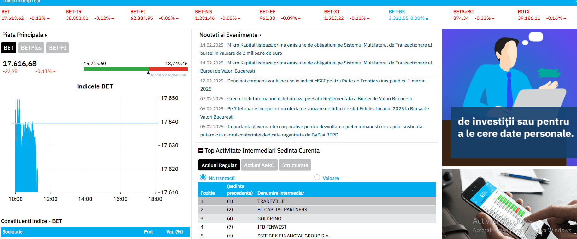The image size is (577, 239).
Task: Open the Actiuni Regular tab
Action: pyautogui.click(x=219, y=165)
